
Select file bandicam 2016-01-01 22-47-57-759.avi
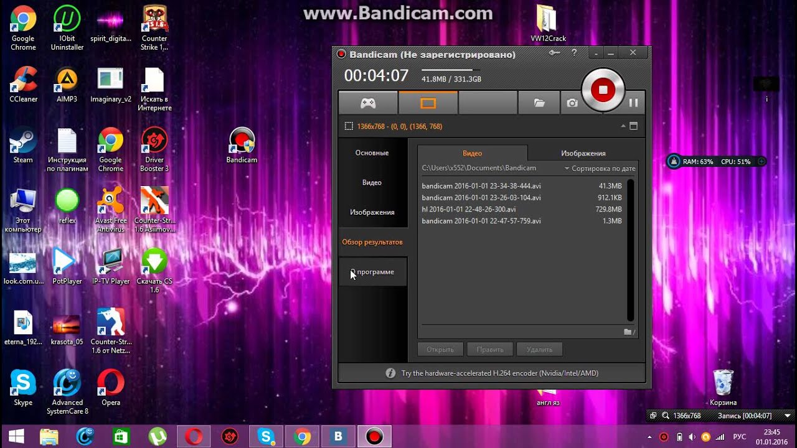click(x=522, y=222)
